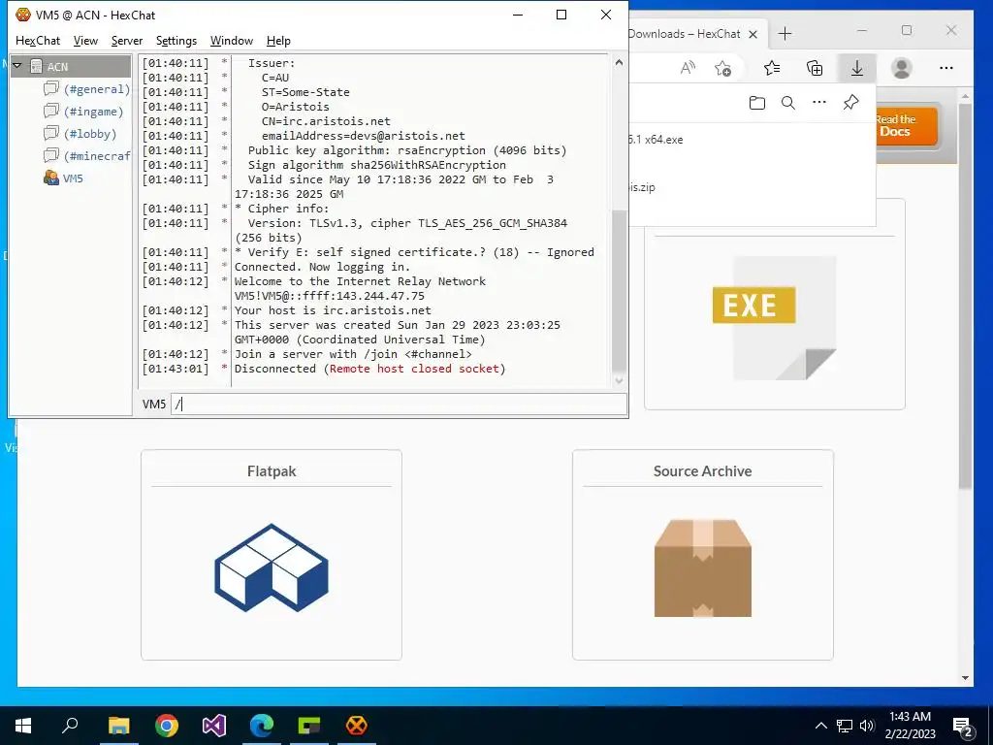The height and width of the screenshot is (745, 993).
Task: Collapse the ACN network tree
Action: (x=17, y=66)
